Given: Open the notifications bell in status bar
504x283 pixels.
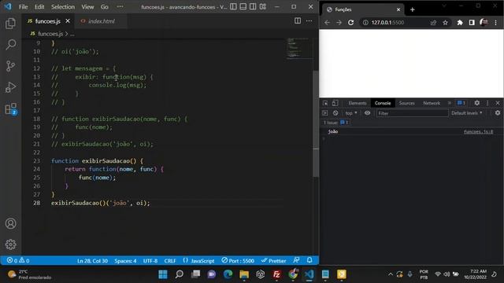Looking at the screenshot, I should click(x=309, y=260).
